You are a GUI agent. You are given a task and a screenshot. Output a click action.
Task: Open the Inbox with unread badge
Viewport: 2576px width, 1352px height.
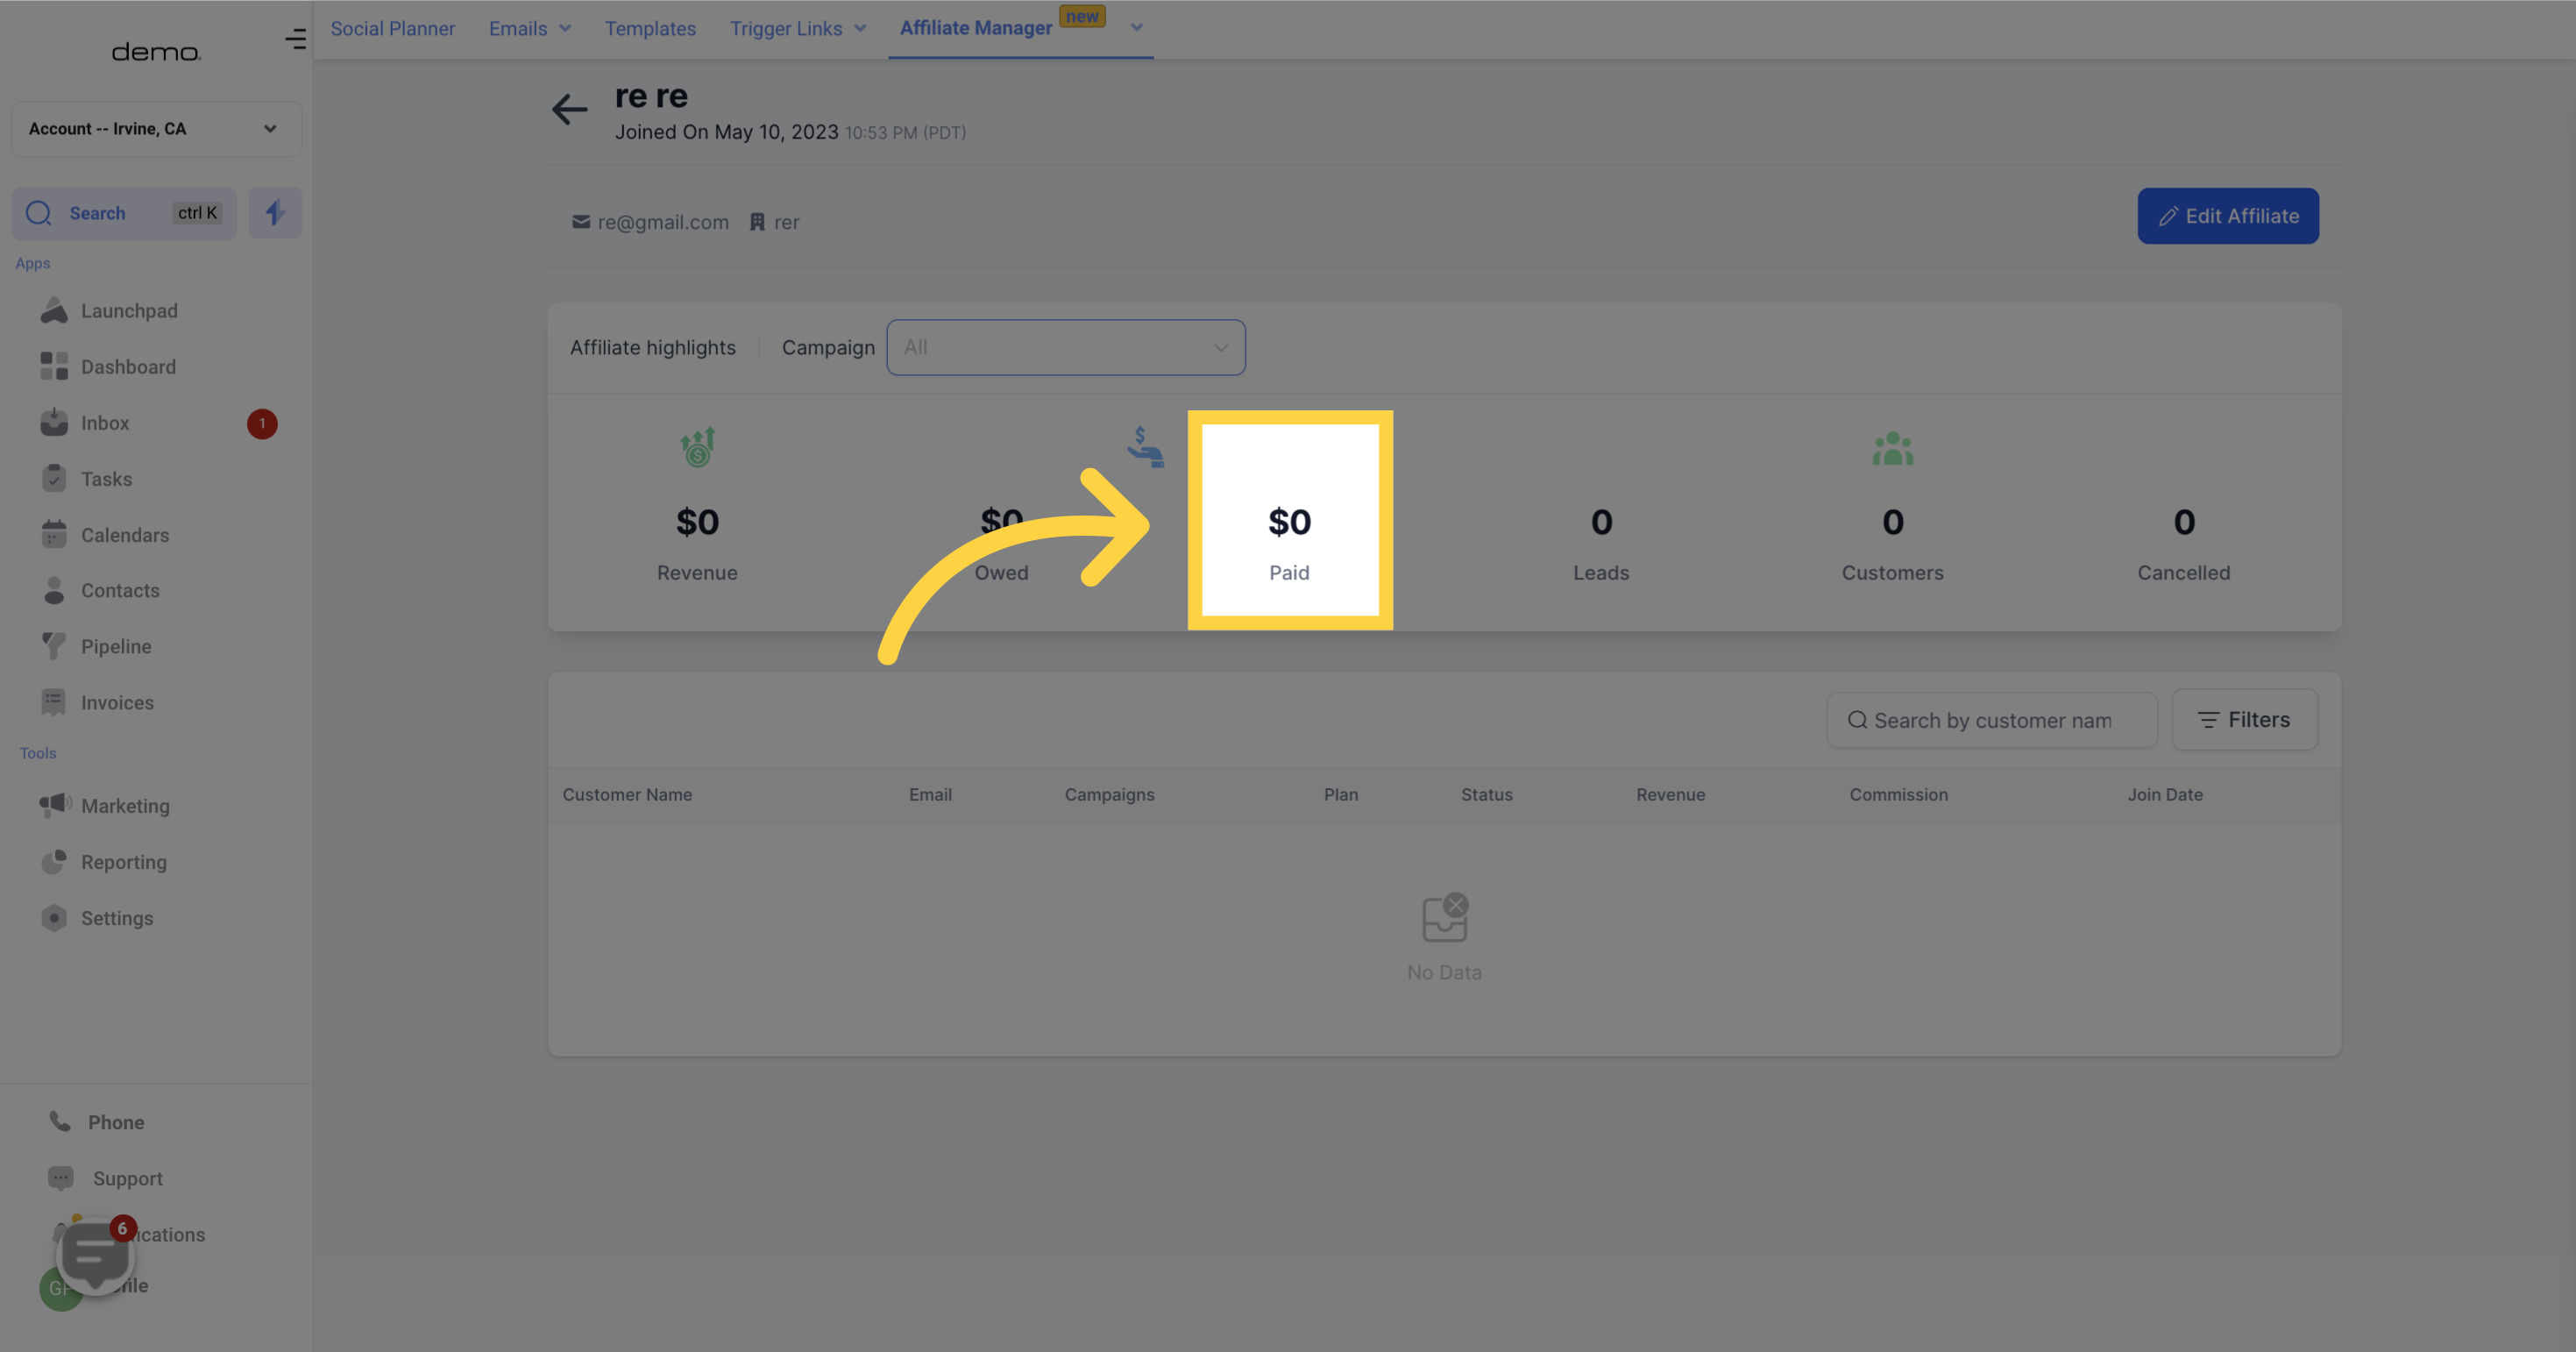(105, 423)
